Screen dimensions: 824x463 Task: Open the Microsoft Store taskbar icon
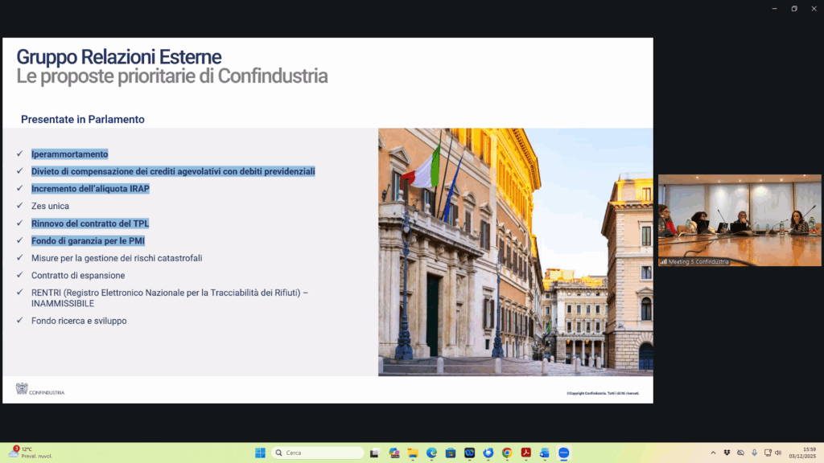click(x=451, y=453)
